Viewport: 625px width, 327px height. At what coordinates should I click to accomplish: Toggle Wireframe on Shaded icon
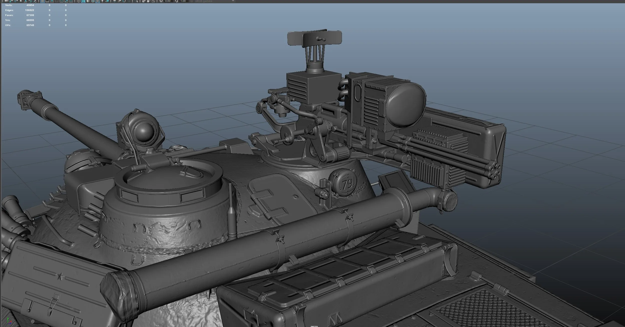(93, 1)
